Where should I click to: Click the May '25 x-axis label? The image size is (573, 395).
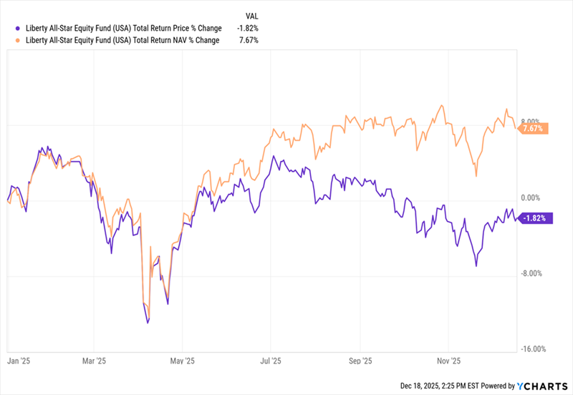pyautogui.click(x=183, y=361)
